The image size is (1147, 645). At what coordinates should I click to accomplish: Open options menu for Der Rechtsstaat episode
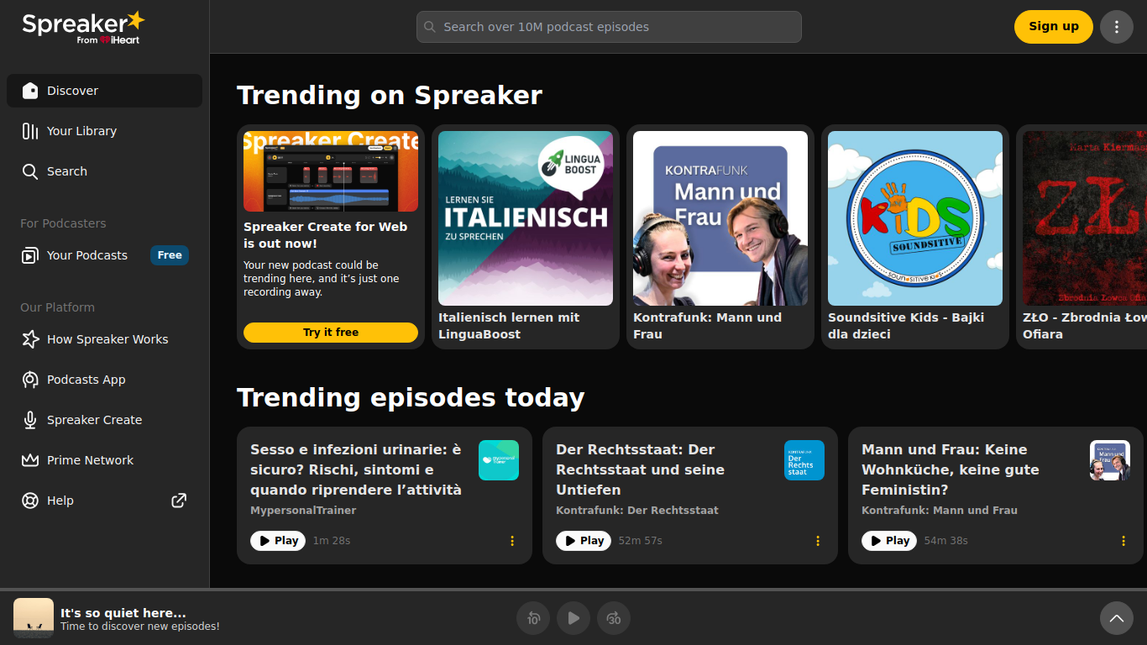(818, 541)
